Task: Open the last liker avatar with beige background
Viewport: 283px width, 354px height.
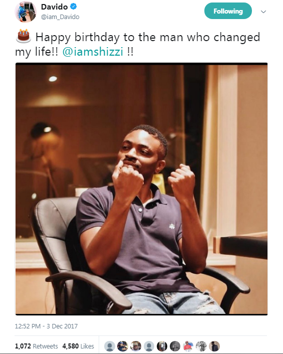Action: coord(214,346)
